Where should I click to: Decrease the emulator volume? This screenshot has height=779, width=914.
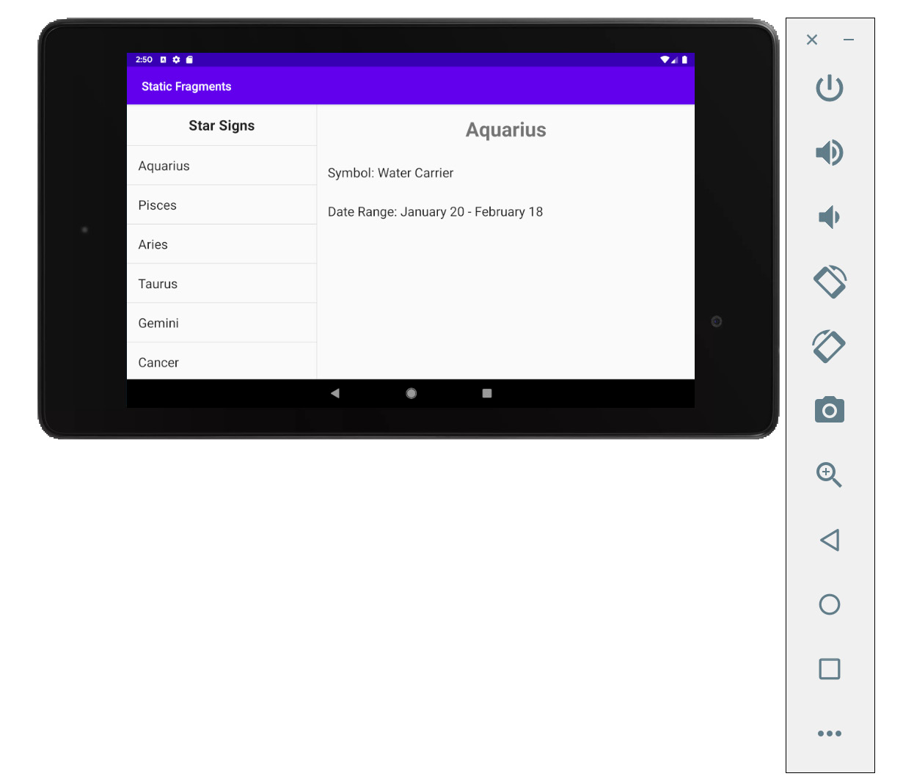click(829, 216)
